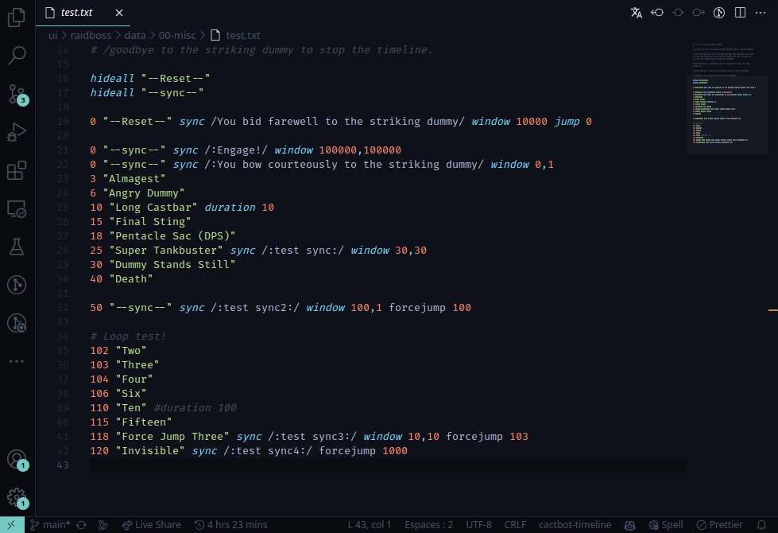The image size is (778, 533).
Task: Click "Angry Dummy" on line 24
Action: click(143, 193)
